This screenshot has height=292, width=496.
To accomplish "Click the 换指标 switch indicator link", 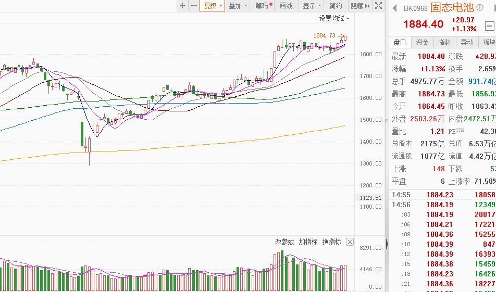I will 331,242.
